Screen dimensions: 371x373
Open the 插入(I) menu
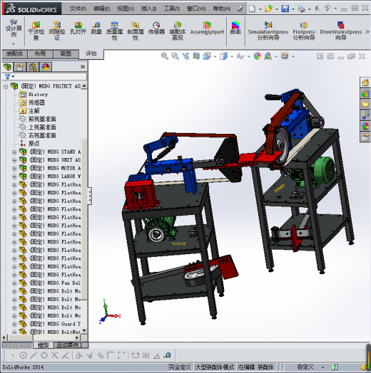(x=149, y=9)
